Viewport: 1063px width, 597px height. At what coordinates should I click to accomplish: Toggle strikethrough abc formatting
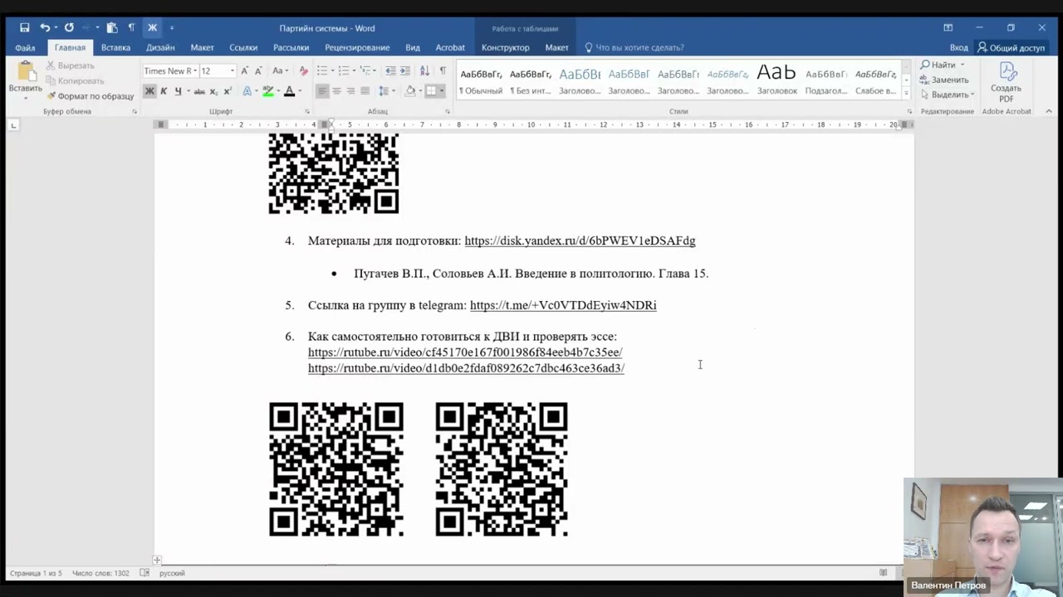coord(199,91)
